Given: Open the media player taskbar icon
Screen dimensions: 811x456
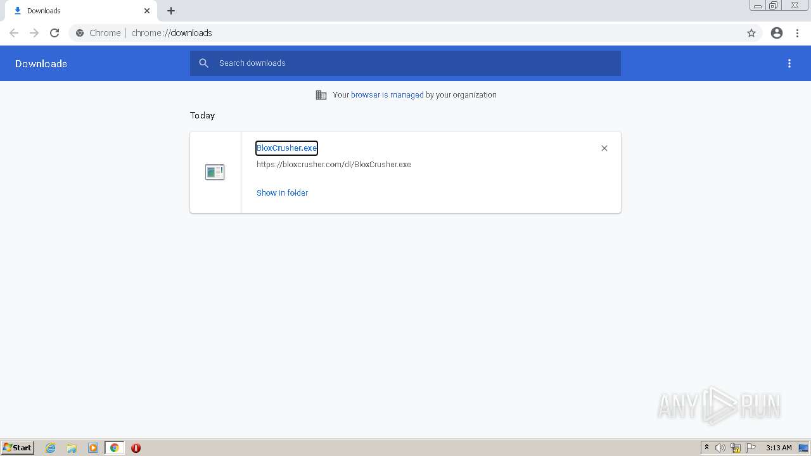Looking at the screenshot, I should (93, 448).
